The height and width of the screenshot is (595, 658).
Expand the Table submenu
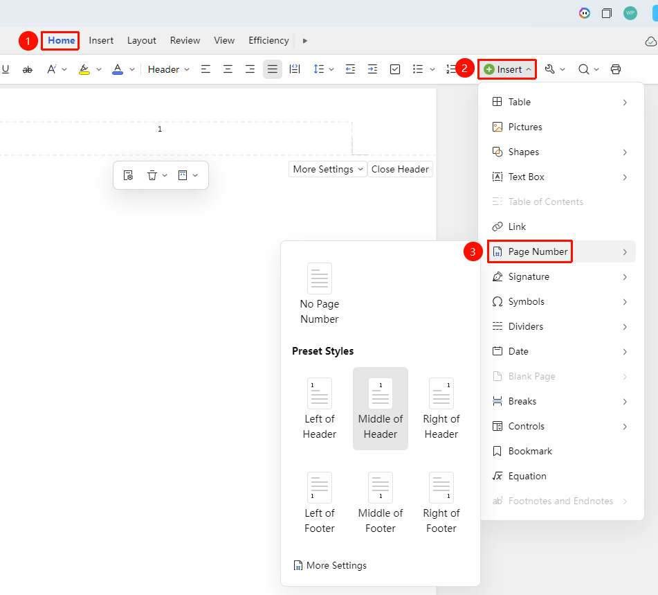tap(561, 102)
